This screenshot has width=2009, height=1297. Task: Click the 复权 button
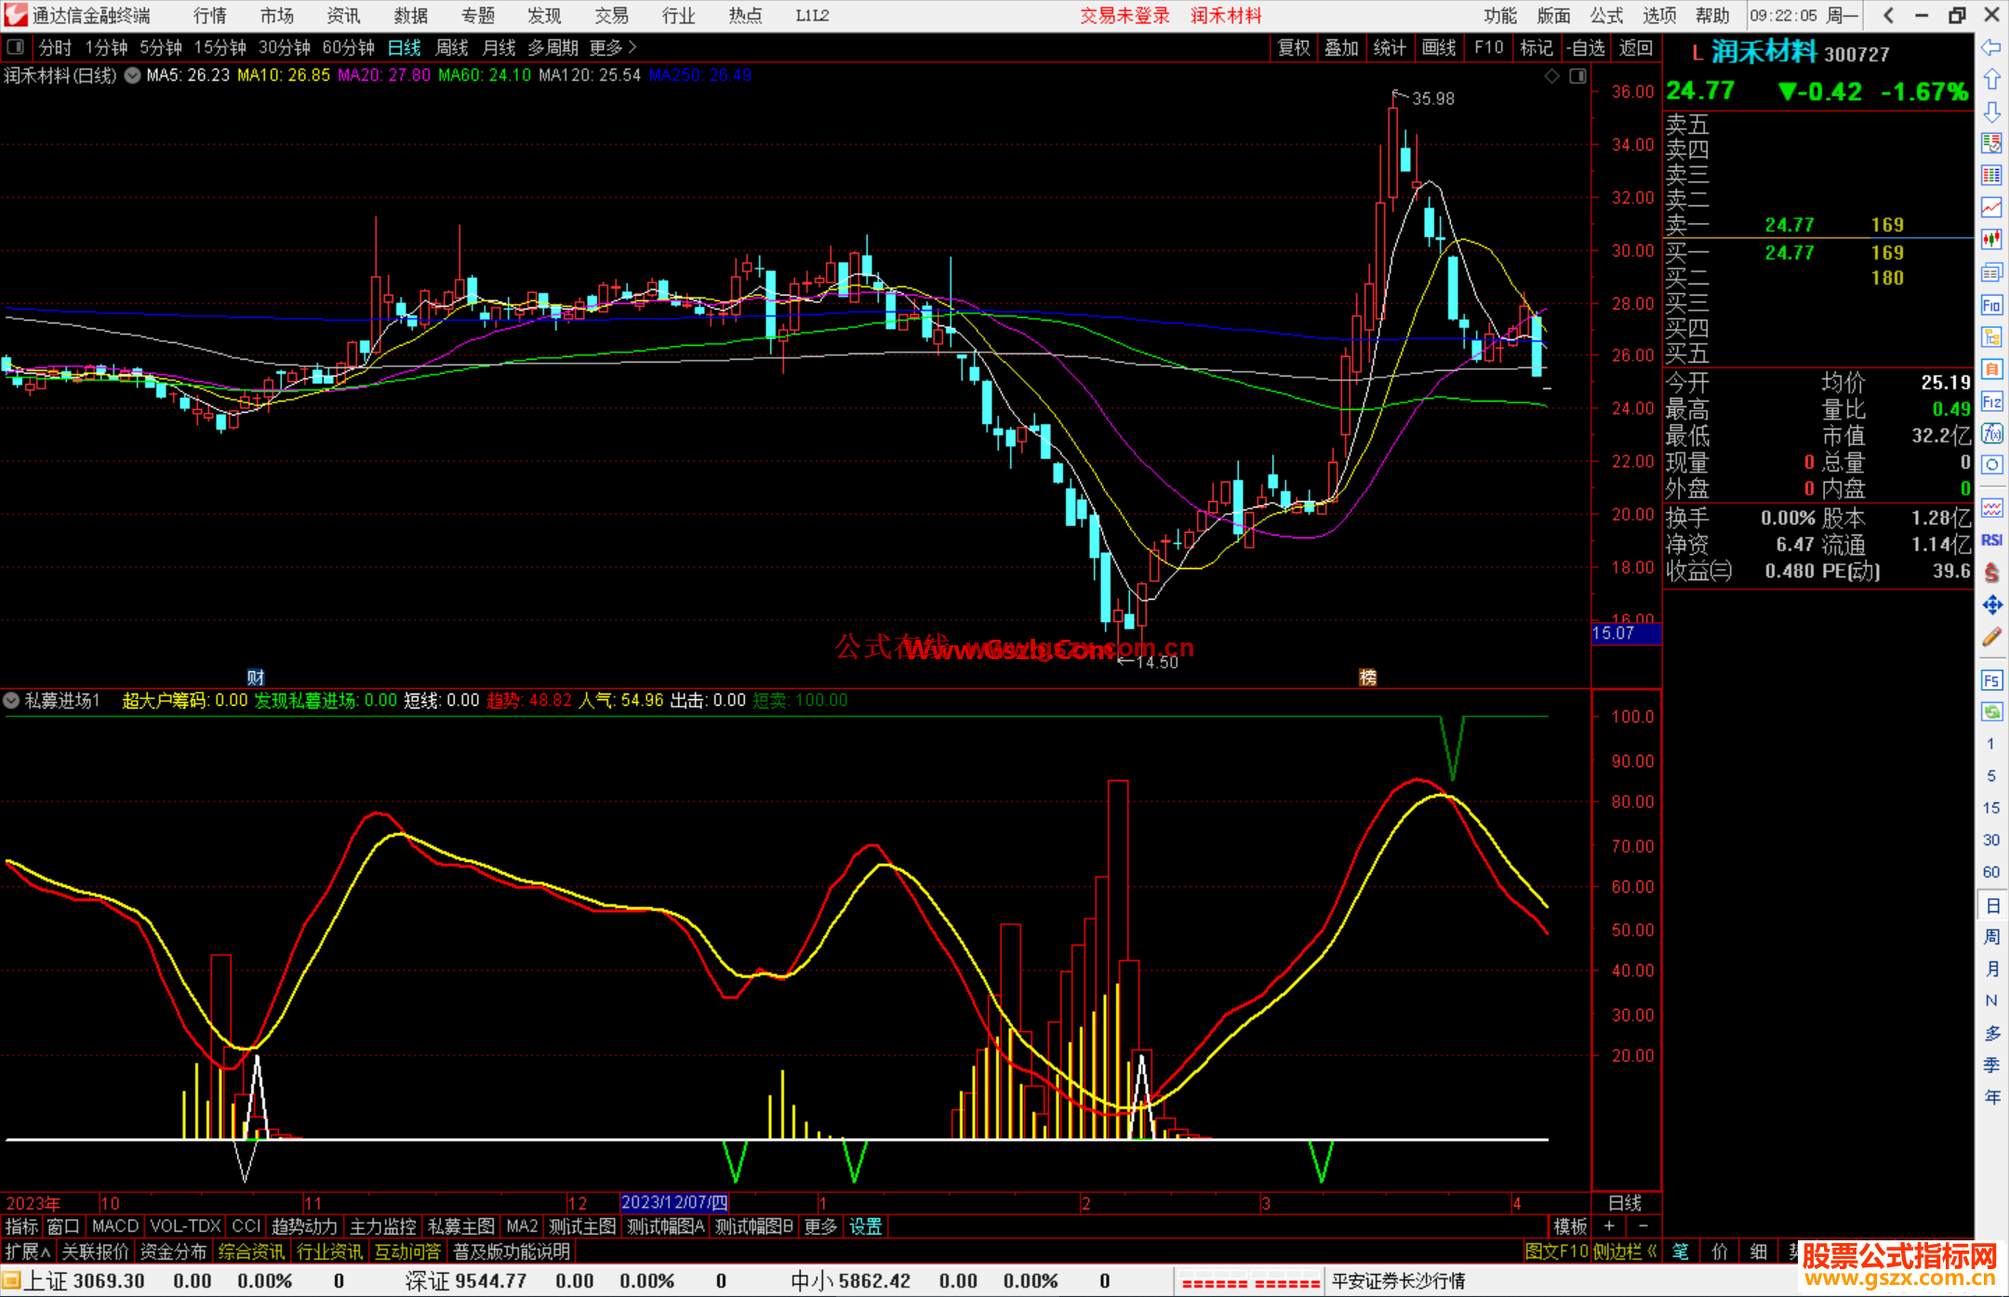click(1294, 47)
